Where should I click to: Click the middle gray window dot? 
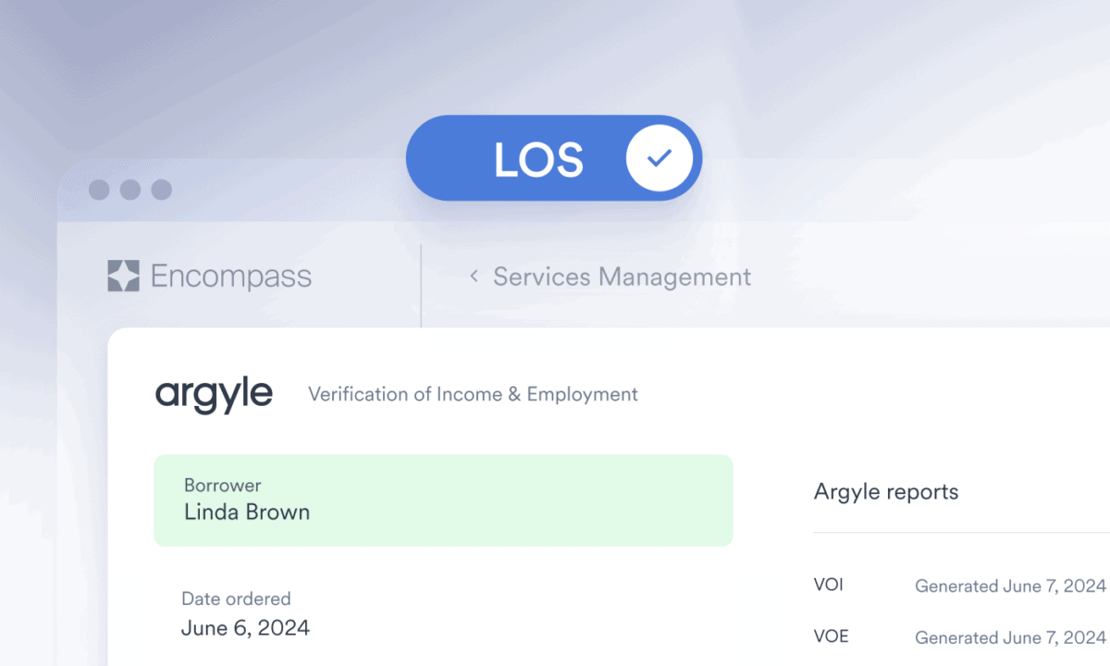click(130, 190)
